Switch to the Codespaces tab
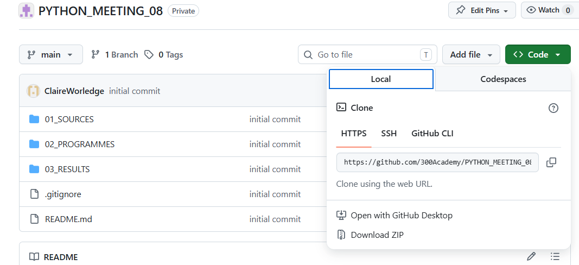 503,79
